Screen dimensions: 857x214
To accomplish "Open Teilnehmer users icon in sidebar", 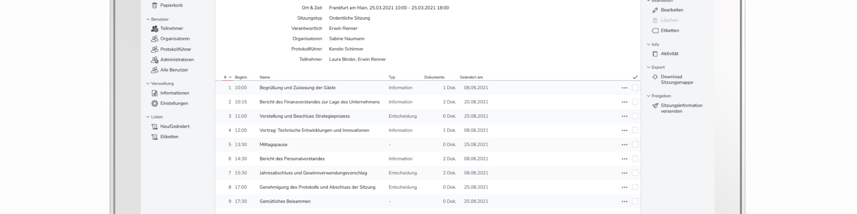I will 154,29.
